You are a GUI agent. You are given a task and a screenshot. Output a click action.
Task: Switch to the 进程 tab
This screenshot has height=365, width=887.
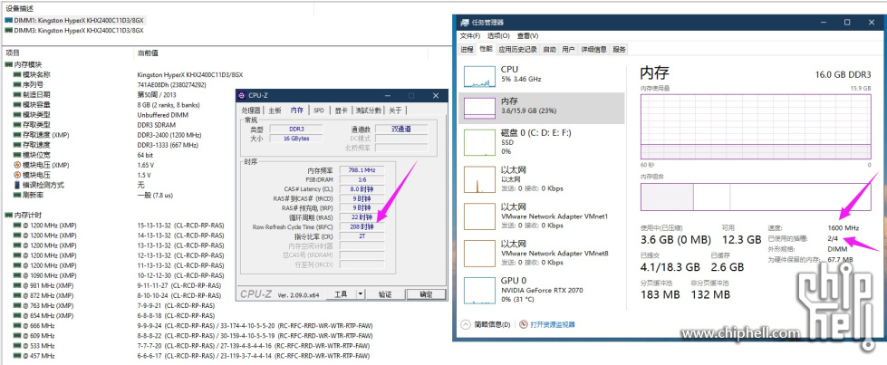(467, 49)
